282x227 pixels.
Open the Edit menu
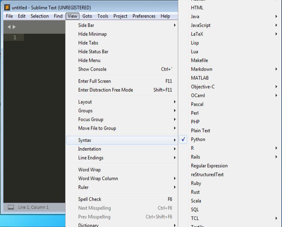tap(22, 16)
